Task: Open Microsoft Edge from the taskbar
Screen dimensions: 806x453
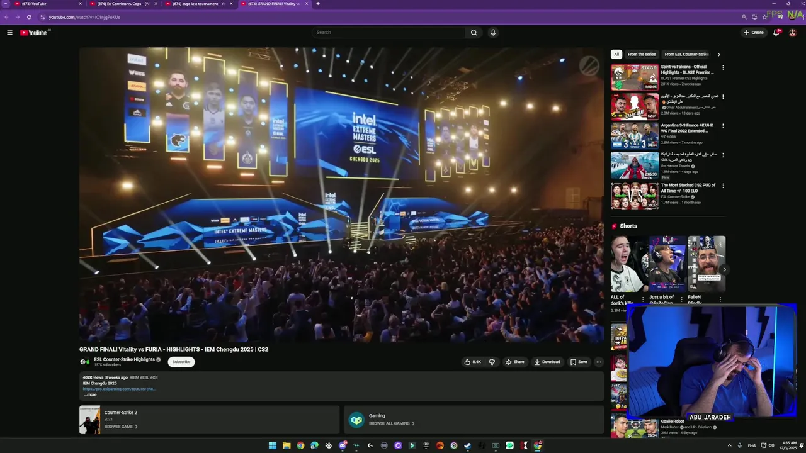Action: (x=314, y=445)
